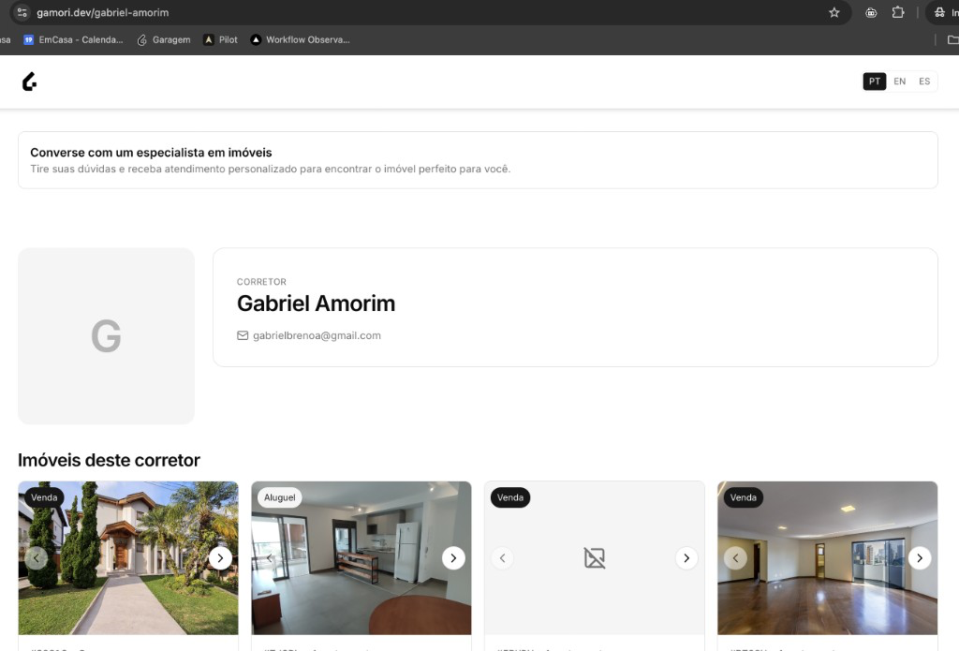Next photo on the listing without image
This screenshot has width=959, height=651.
686,558
